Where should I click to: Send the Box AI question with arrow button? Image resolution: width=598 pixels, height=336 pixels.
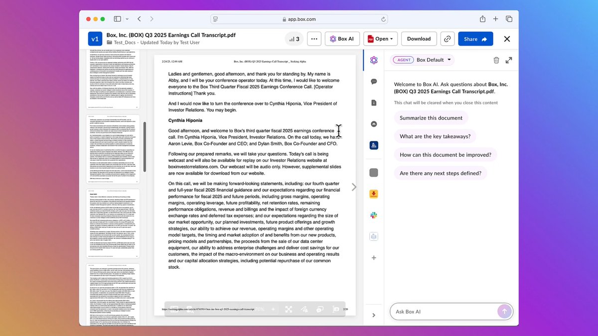[504, 311]
